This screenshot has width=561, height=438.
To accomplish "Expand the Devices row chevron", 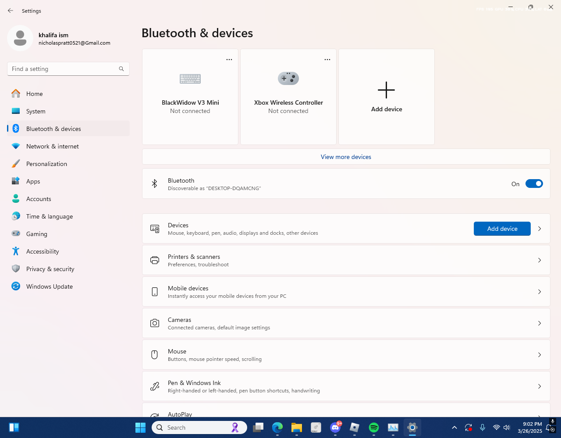I will click(x=540, y=229).
